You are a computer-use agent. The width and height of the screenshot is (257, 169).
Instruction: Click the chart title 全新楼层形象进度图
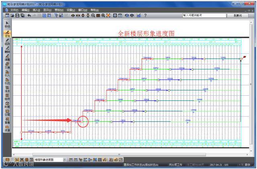coord(146,34)
